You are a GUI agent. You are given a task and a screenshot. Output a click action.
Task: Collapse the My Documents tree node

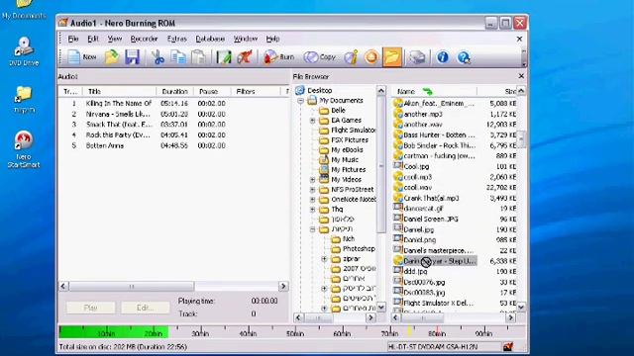[x=301, y=101]
